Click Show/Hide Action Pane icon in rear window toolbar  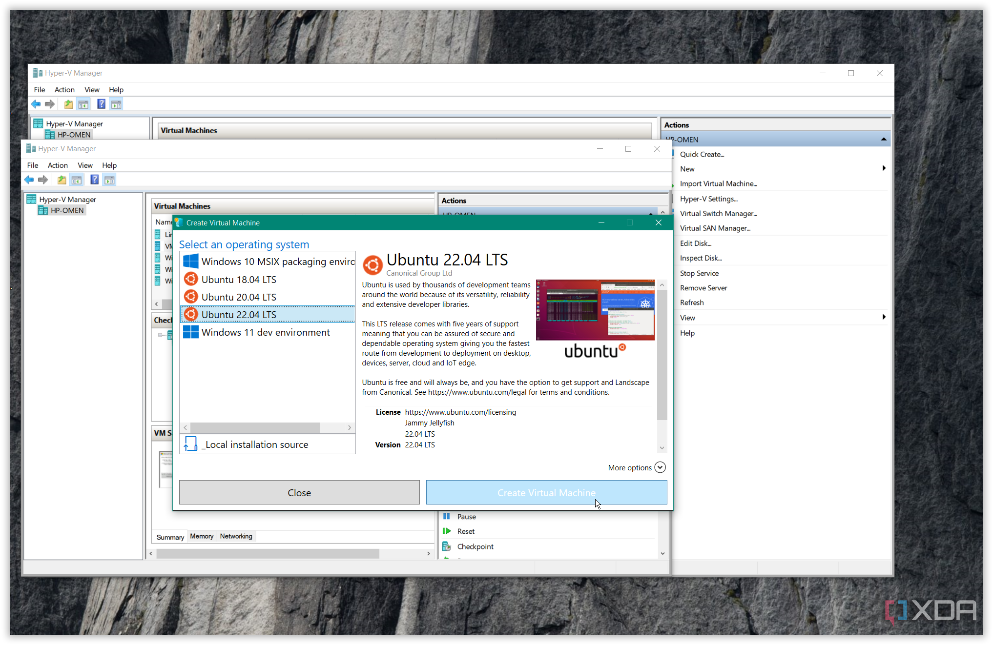(116, 104)
